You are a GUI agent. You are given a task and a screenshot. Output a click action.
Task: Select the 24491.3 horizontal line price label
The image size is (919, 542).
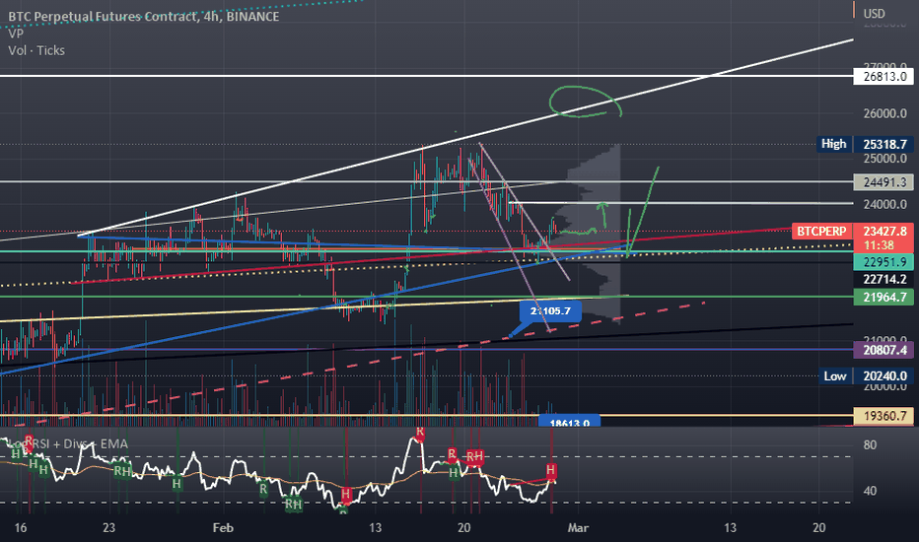884,182
